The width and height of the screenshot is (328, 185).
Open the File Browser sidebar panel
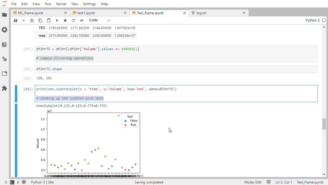coord(4,15)
